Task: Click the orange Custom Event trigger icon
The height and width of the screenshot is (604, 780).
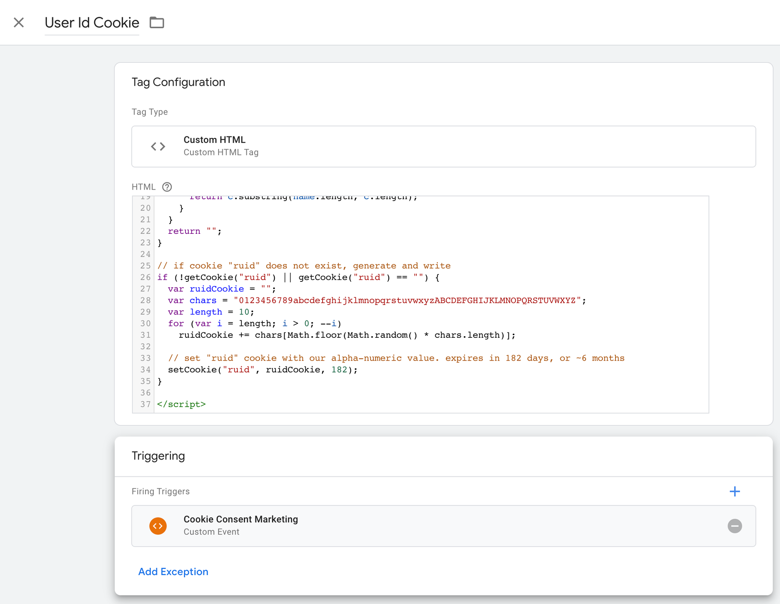Action: (158, 526)
